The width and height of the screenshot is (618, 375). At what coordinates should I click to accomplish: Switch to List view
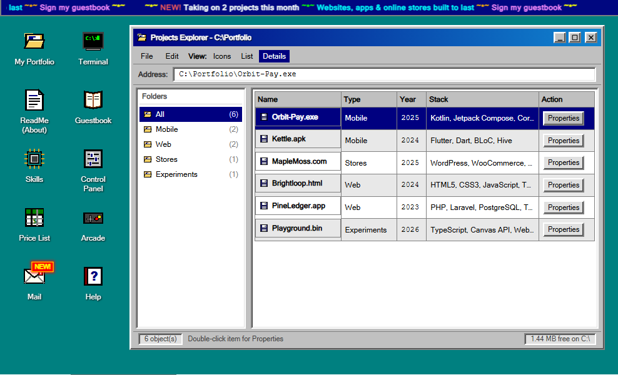pos(246,56)
